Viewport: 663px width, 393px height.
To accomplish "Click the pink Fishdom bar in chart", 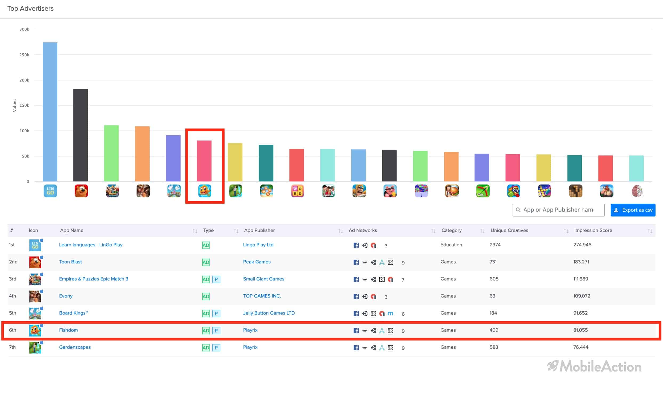I will [x=204, y=161].
